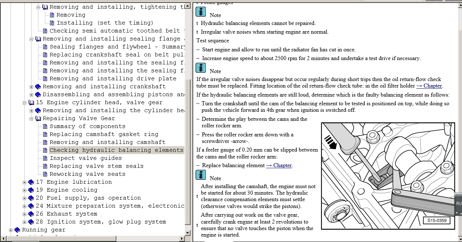Click the page icon beside "Replacing camshaft gasket ring"
The width and height of the screenshot is (462, 242).
click(x=45, y=134)
